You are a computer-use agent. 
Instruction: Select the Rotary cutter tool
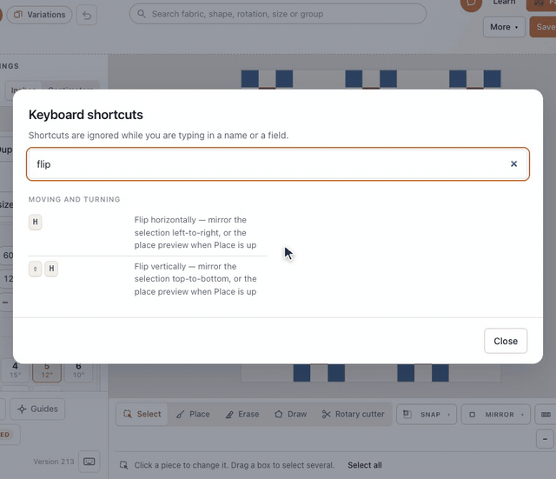(x=353, y=414)
